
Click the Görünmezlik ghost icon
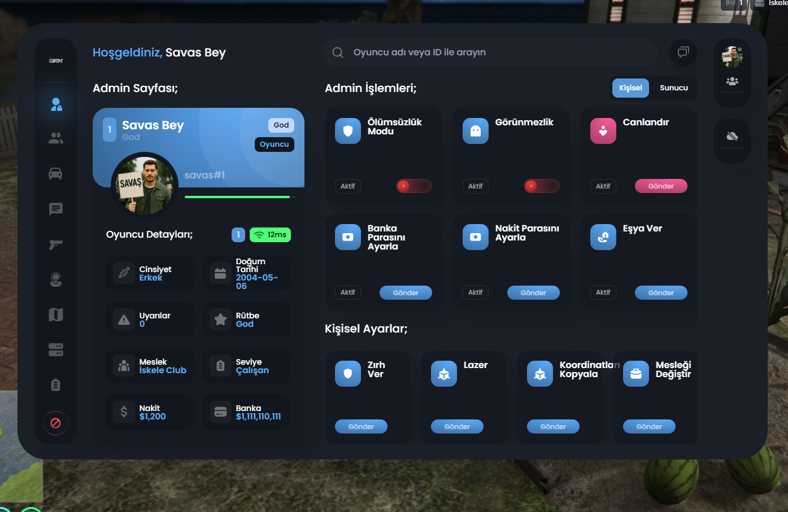(476, 131)
